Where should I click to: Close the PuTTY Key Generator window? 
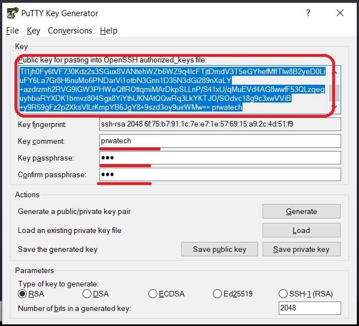[340, 13]
